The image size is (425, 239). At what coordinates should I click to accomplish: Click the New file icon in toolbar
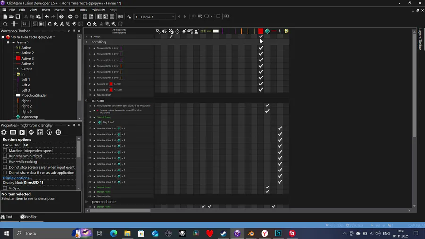(5, 17)
